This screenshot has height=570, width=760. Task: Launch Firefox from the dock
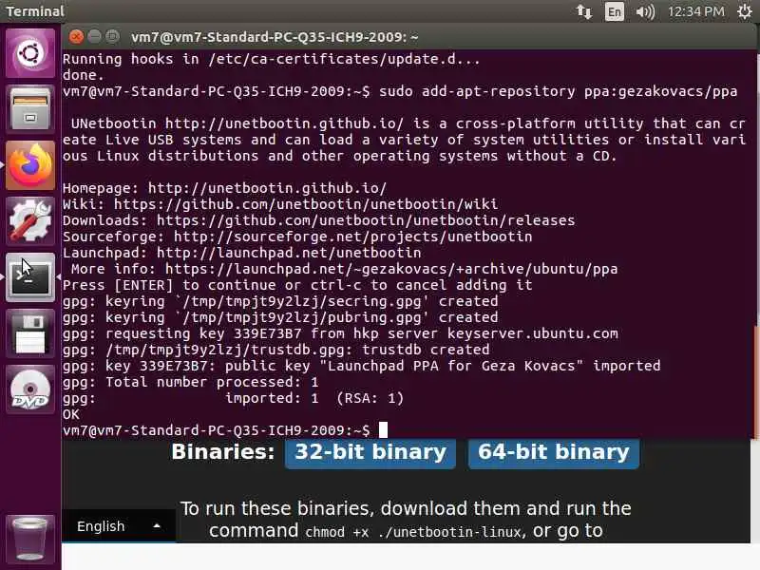(30, 165)
